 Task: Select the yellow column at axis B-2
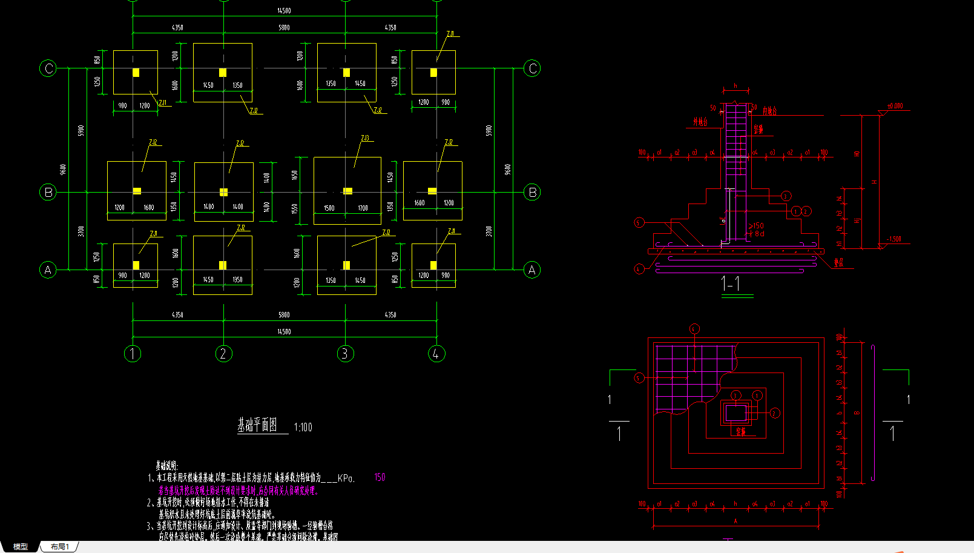[223, 192]
